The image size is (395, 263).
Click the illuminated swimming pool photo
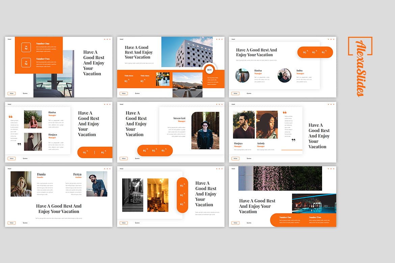pos(314,203)
